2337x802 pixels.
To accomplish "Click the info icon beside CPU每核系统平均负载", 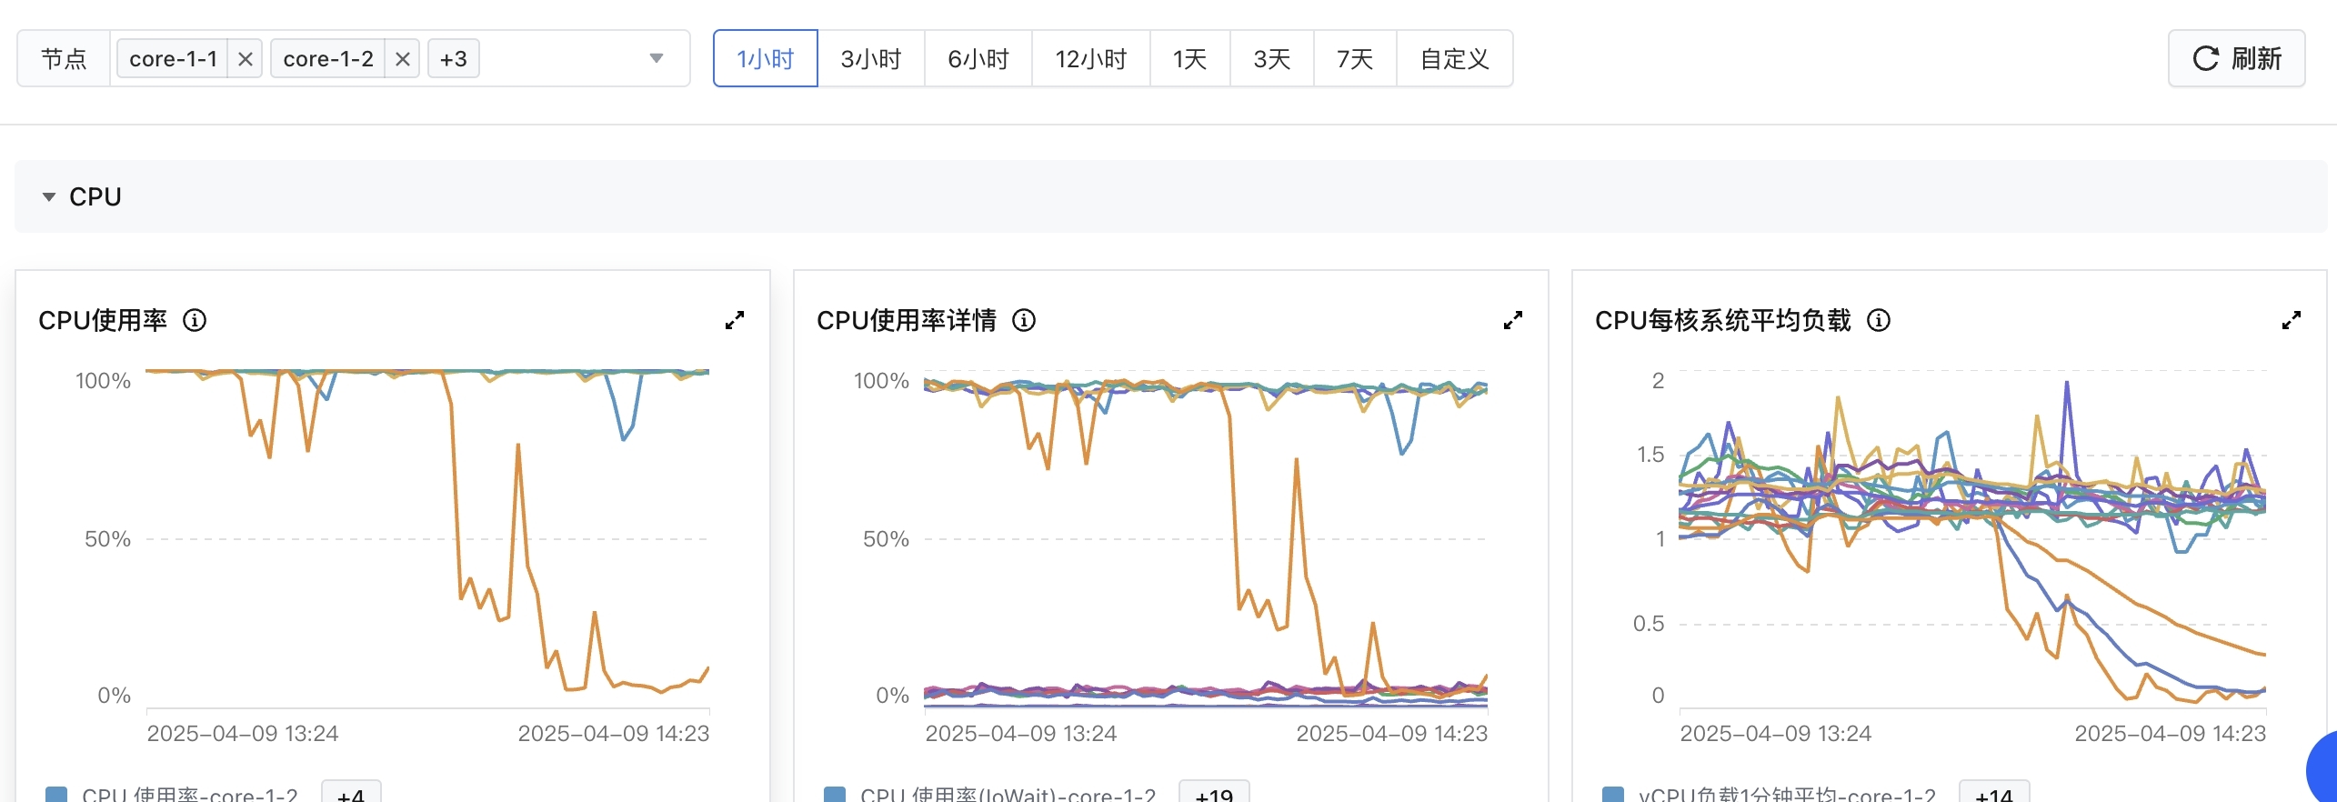I will coord(1879,320).
